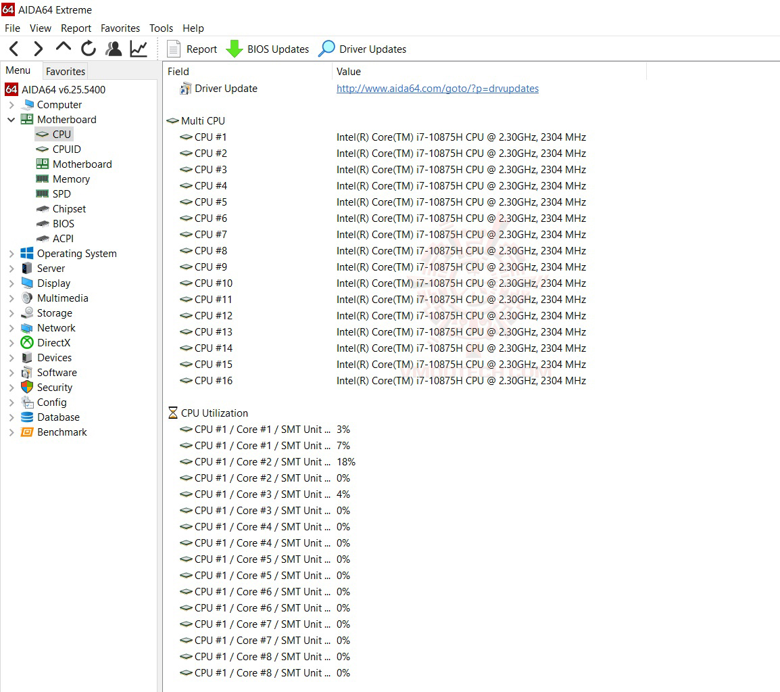Select the Memory page icon

coord(43,179)
